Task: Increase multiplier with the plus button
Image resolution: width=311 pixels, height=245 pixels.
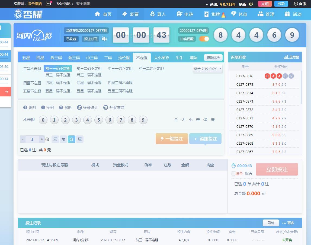Action: (x=41, y=139)
